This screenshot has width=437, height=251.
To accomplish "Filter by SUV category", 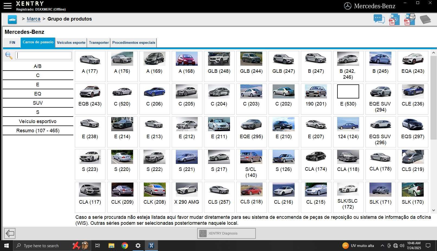I will tap(38, 103).
